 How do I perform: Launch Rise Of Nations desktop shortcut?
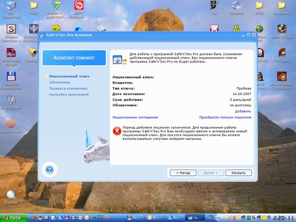tap(282, 81)
